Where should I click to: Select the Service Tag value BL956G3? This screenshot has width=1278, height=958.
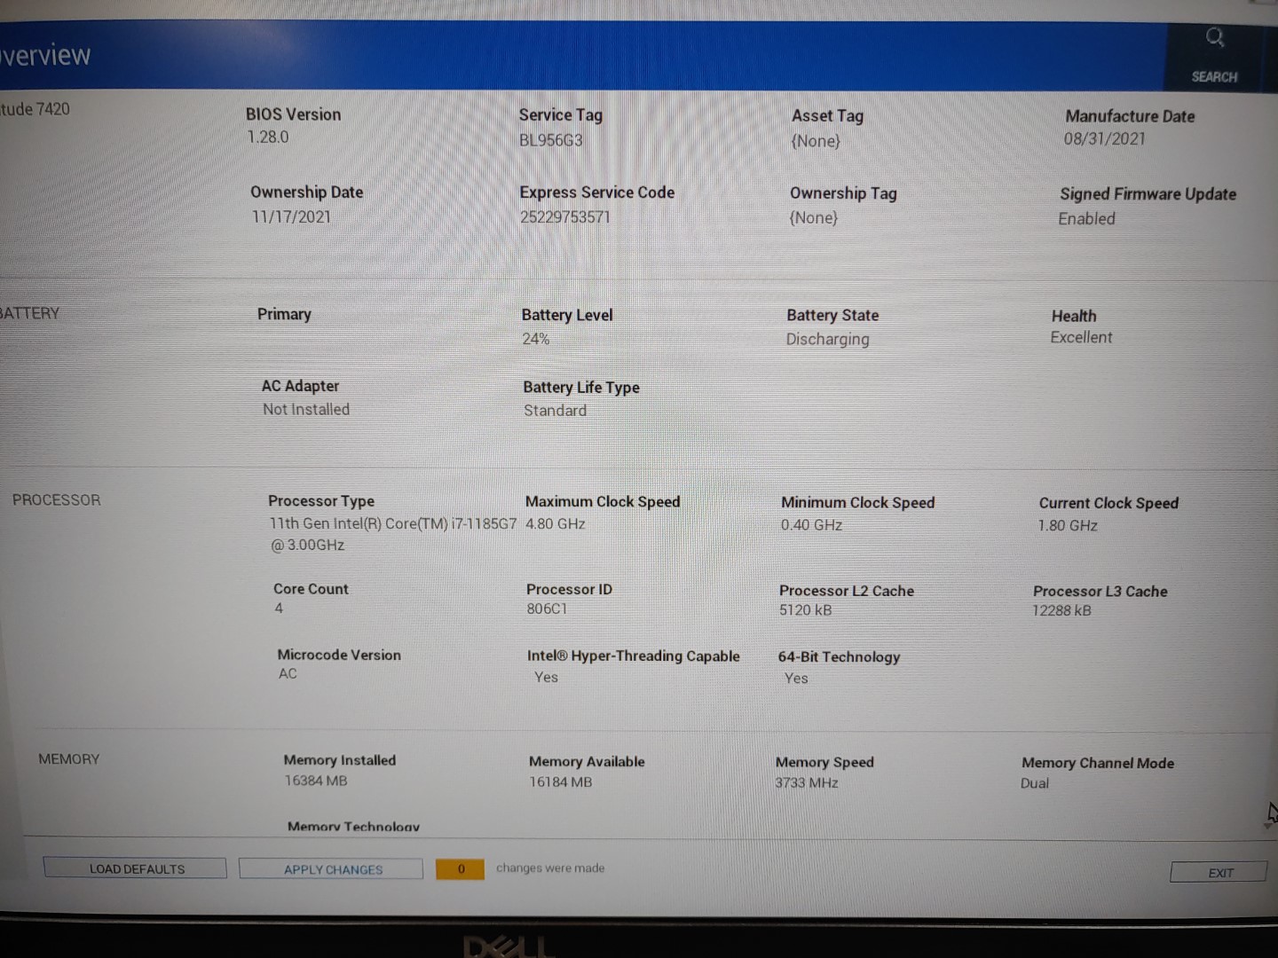(x=551, y=140)
